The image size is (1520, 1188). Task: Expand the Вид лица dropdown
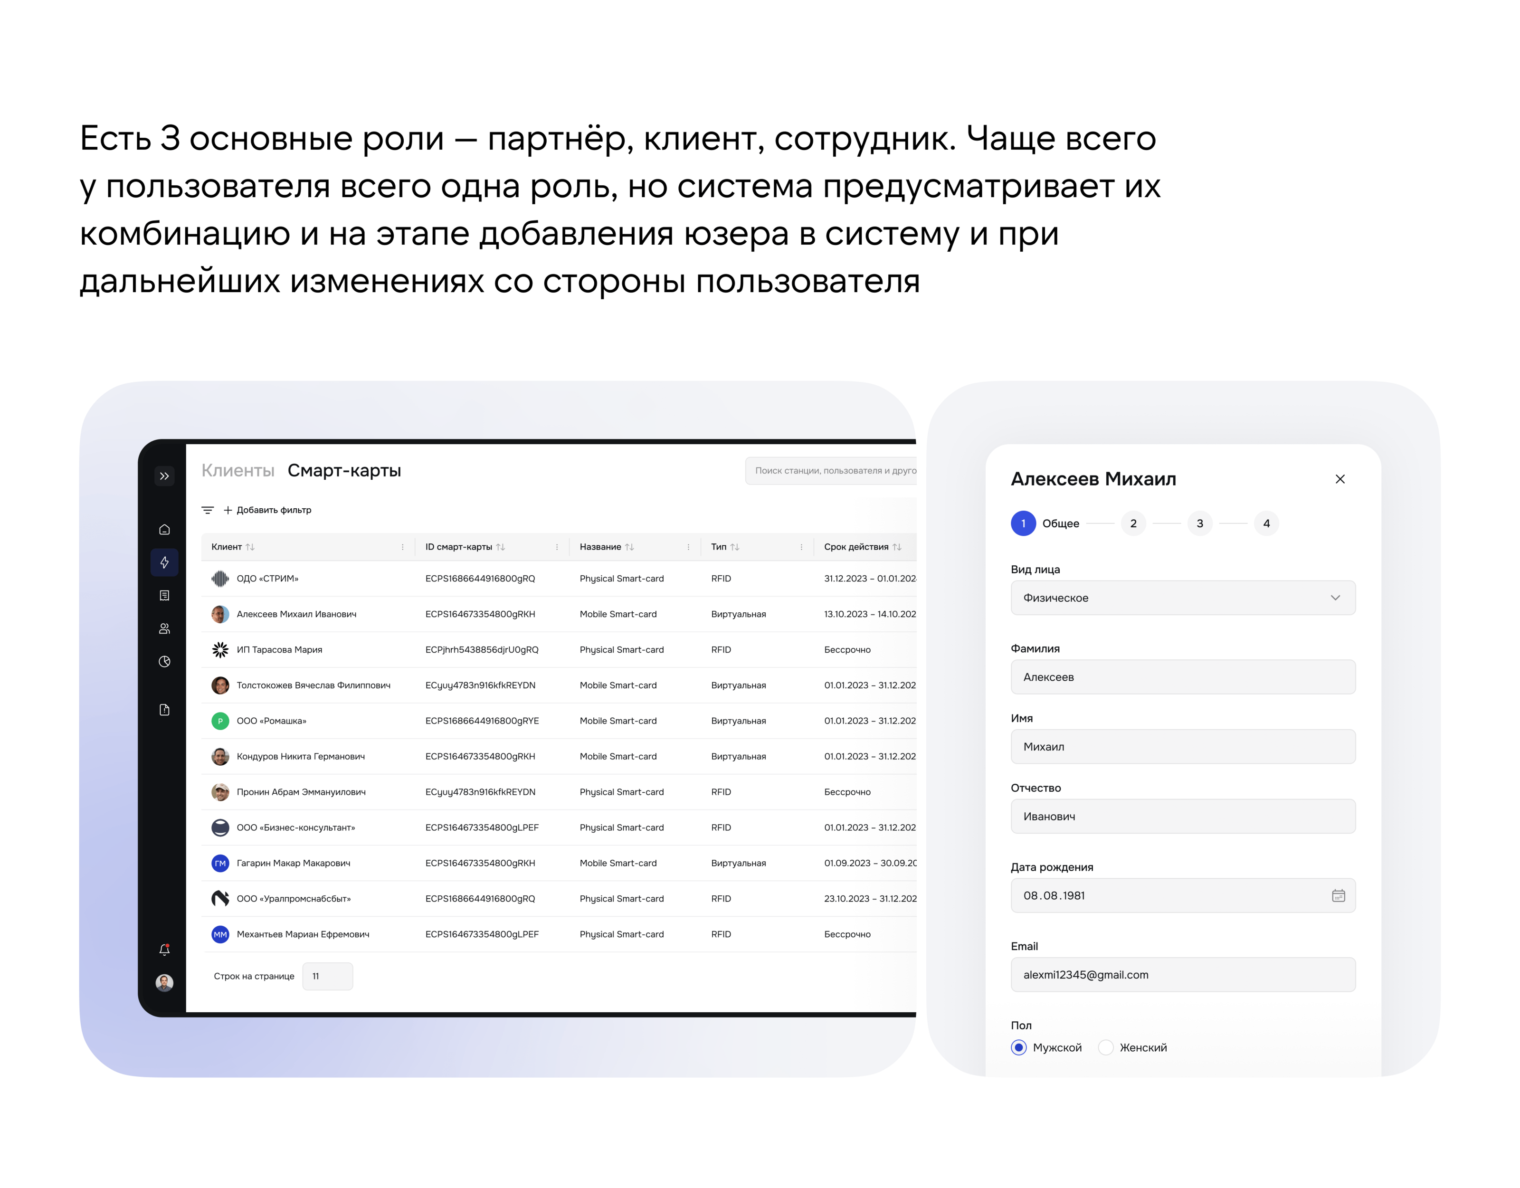coord(1182,598)
